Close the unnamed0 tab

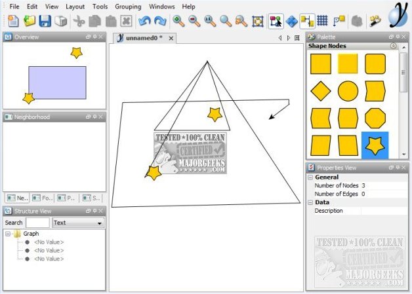click(171, 38)
